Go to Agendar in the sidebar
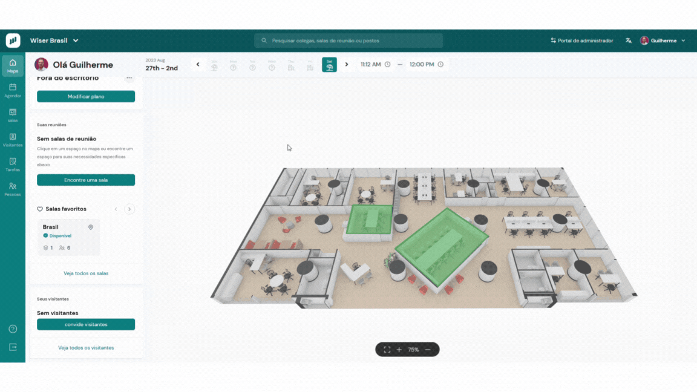The image size is (697, 392). (x=13, y=90)
